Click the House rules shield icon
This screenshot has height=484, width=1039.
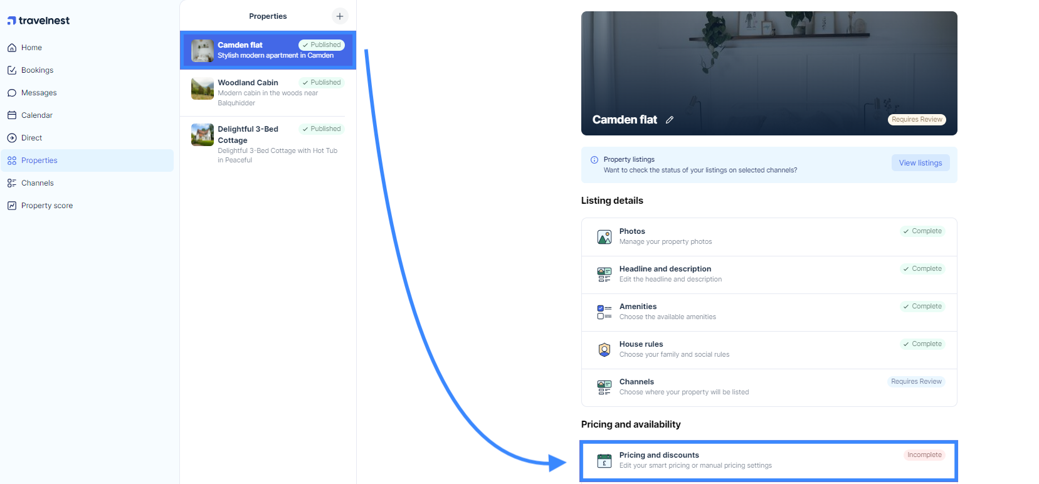click(604, 350)
